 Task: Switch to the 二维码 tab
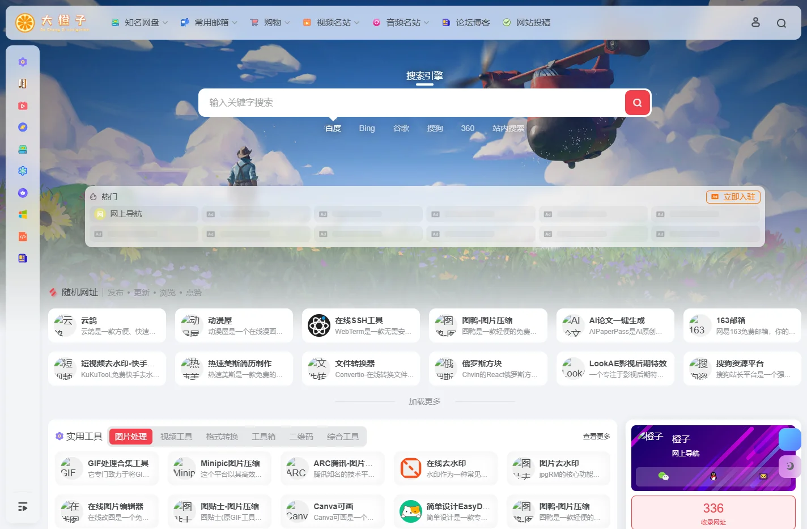coord(301,437)
